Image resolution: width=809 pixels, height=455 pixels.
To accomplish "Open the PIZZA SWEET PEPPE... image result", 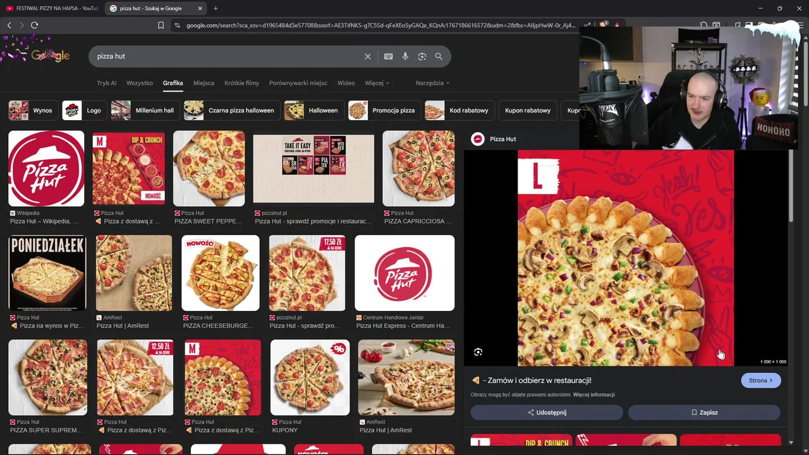I will click(209, 169).
